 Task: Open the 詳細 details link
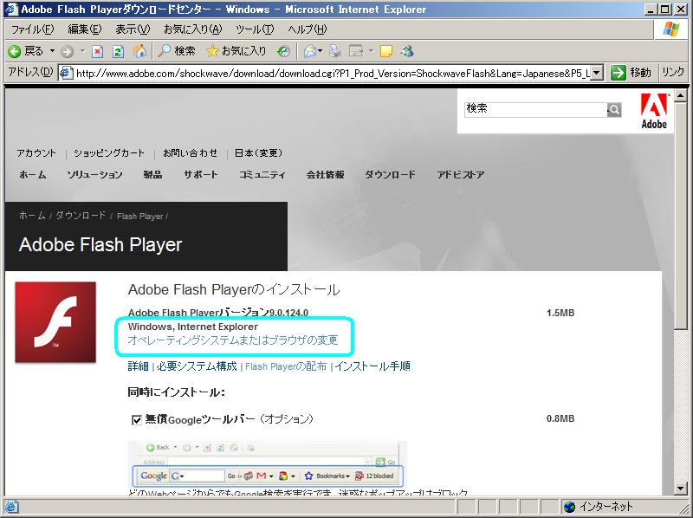(x=138, y=366)
